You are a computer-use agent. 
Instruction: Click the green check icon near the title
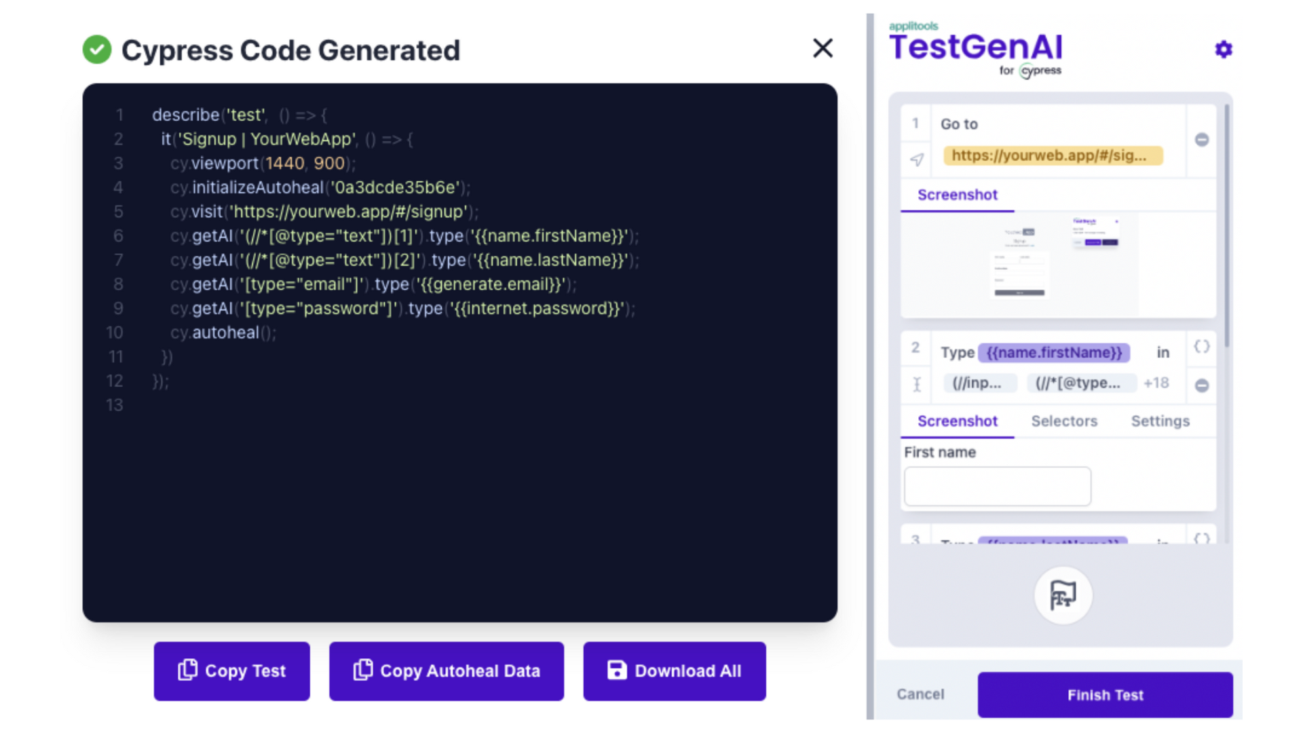tap(97, 50)
